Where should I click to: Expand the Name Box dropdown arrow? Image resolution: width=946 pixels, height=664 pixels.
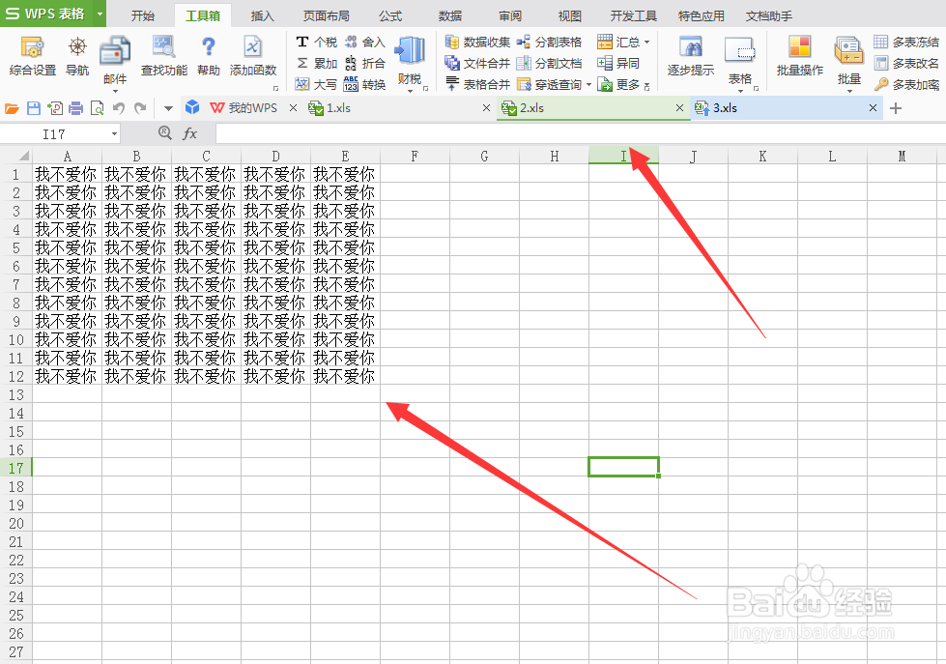[x=114, y=133]
